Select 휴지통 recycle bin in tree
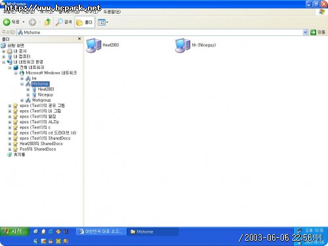Viewport: 328px width, 246px height. point(19,155)
